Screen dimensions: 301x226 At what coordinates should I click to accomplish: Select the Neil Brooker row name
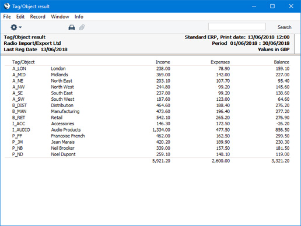pyautogui.click(x=62, y=148)
